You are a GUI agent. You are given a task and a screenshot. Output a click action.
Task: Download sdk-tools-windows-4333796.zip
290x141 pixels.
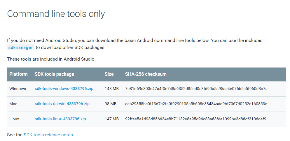click(64, 89)
